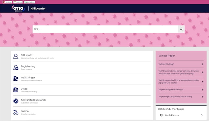Expand 'Jag kan inte göra insättningar'

tap(181, 90)
